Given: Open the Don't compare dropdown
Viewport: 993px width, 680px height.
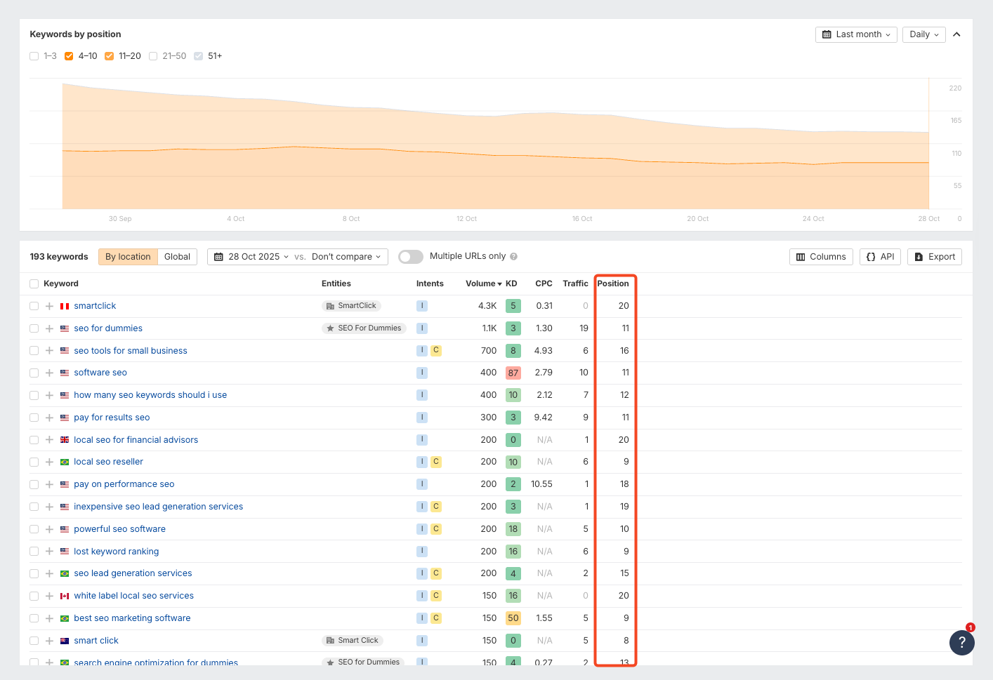Looking at the screenshot, I should click(x=346, y=257).
